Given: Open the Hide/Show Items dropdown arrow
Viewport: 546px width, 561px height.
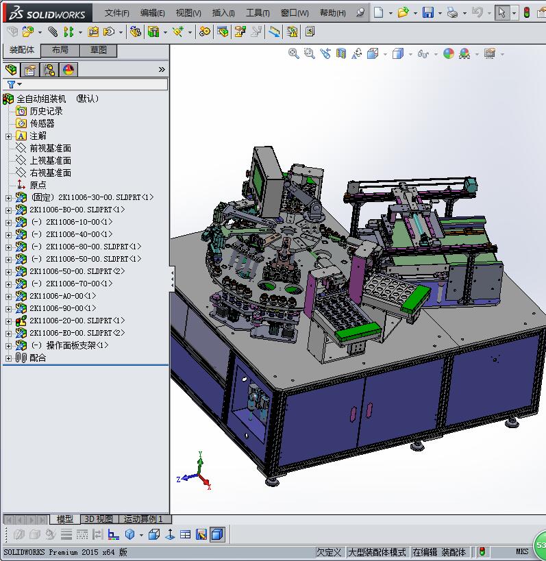Looking at the screenshot, I should coord(436,54).
